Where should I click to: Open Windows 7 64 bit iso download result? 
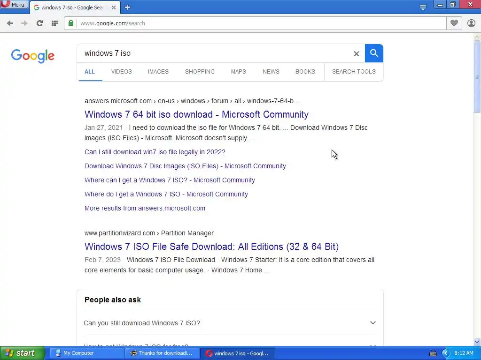click(x=196, y=114)
